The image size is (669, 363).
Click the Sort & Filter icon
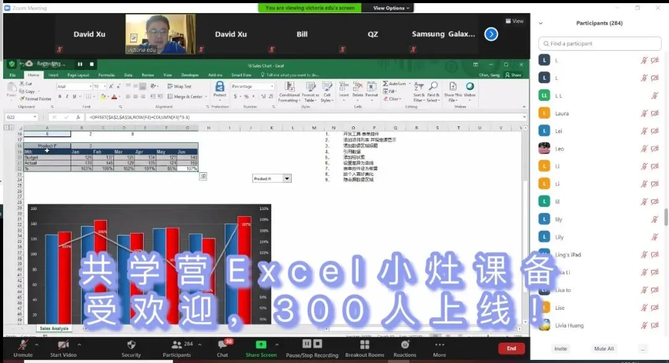point(419,87)
